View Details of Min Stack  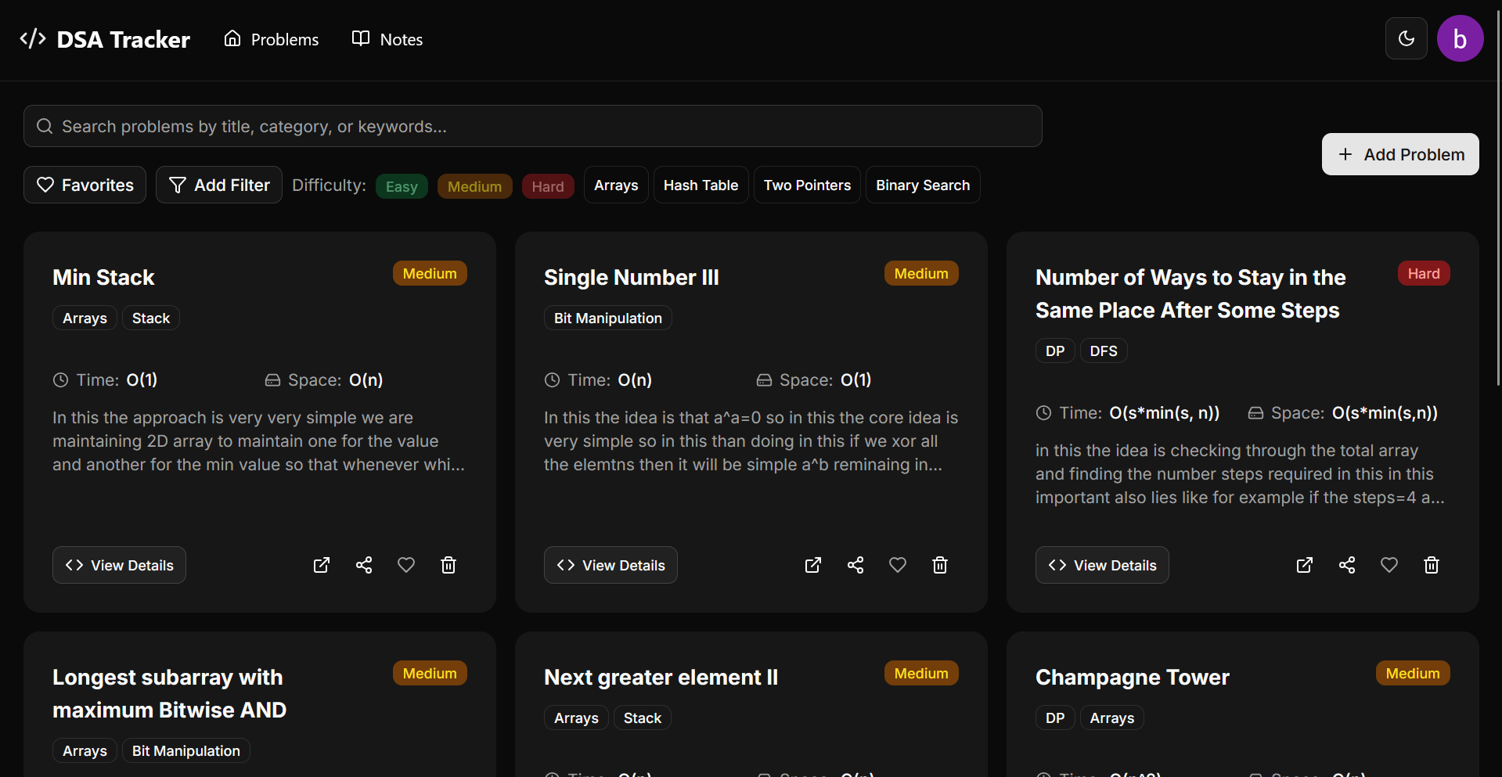(119, 565)
